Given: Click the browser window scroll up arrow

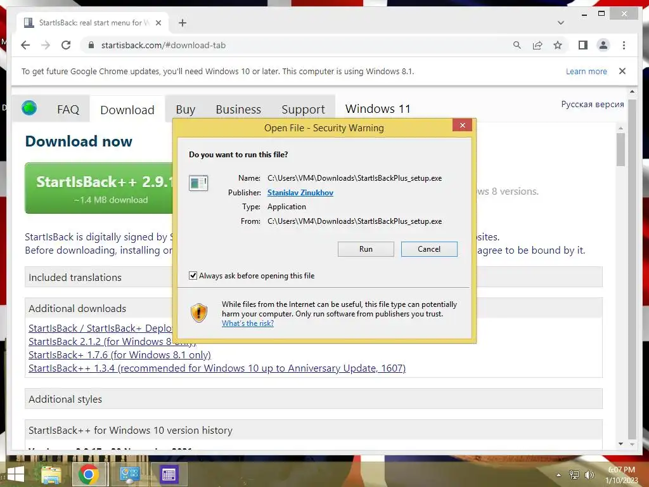Looking at the screenshot, I should [x=632, y=91].
